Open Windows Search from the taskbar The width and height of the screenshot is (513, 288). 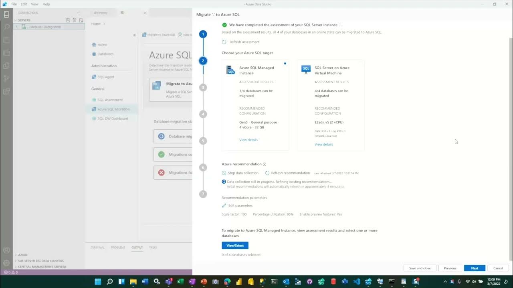coord(109,282)
